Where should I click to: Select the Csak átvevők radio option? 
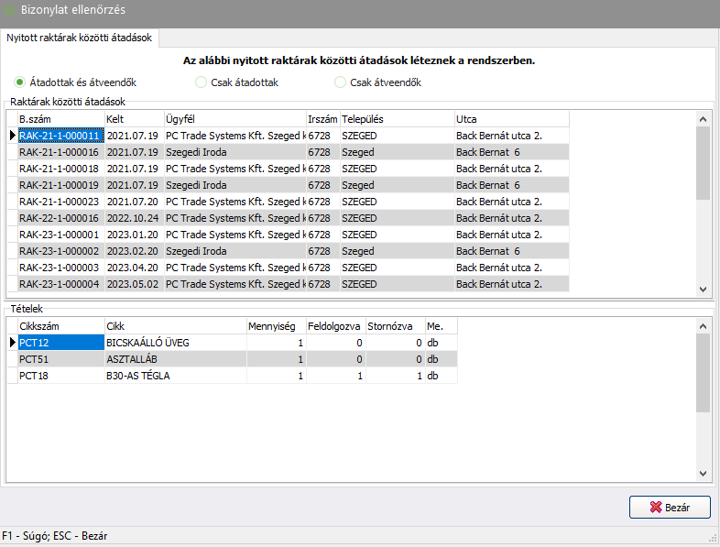coord(341,82)
